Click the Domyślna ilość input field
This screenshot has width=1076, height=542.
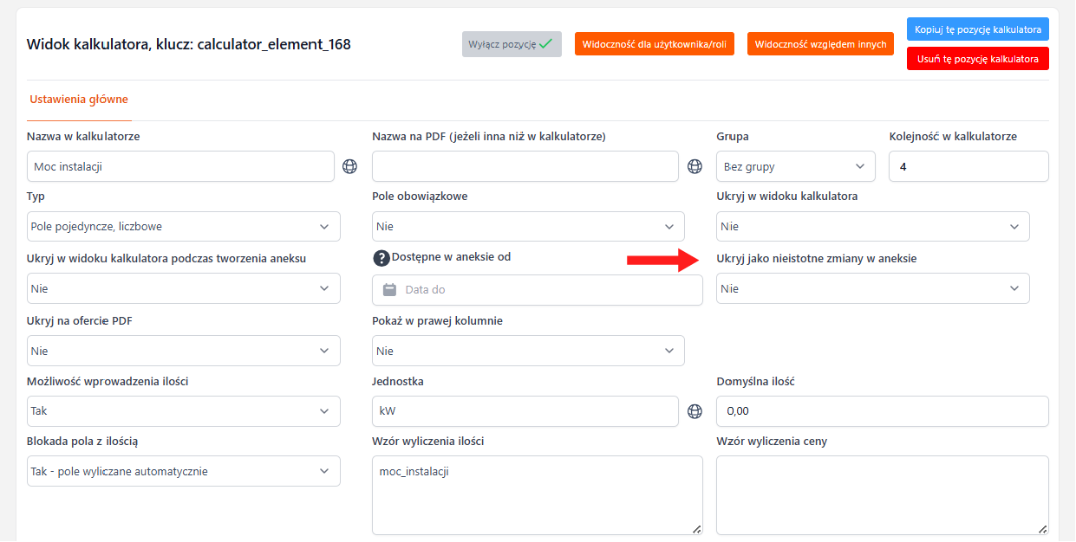pyautogui.click(x=882, y=411)
